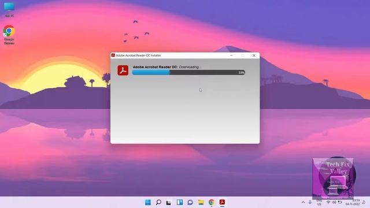Open taskbar Search magnifier
Image resolution: width=370 pixels, height=208 pixels.
point(158,202)
